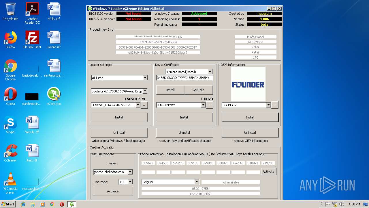The width and height of the screenshot is (369, 208).
Task: Click the clock showing 4:50 PM
Action: 354,204
